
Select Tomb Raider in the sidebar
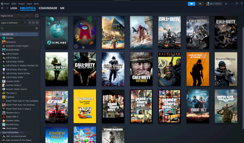(12, 128)
